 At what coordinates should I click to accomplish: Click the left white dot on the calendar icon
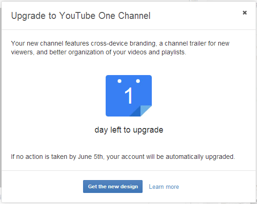point(120,81)
